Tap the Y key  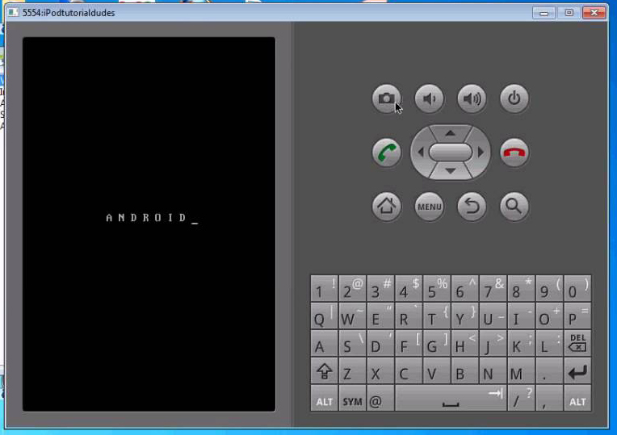click(x=464, y=316)
